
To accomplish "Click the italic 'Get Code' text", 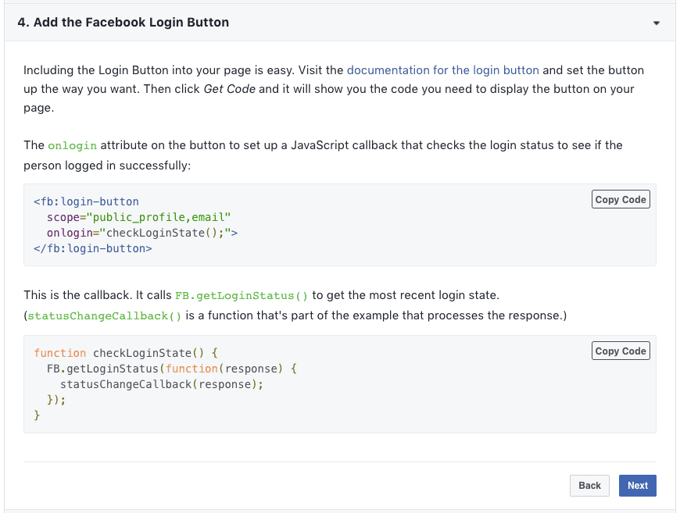I will (x=230, y=89).
